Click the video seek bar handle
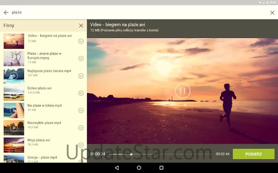Screen dimensions: 278x173 pos(131,154)
